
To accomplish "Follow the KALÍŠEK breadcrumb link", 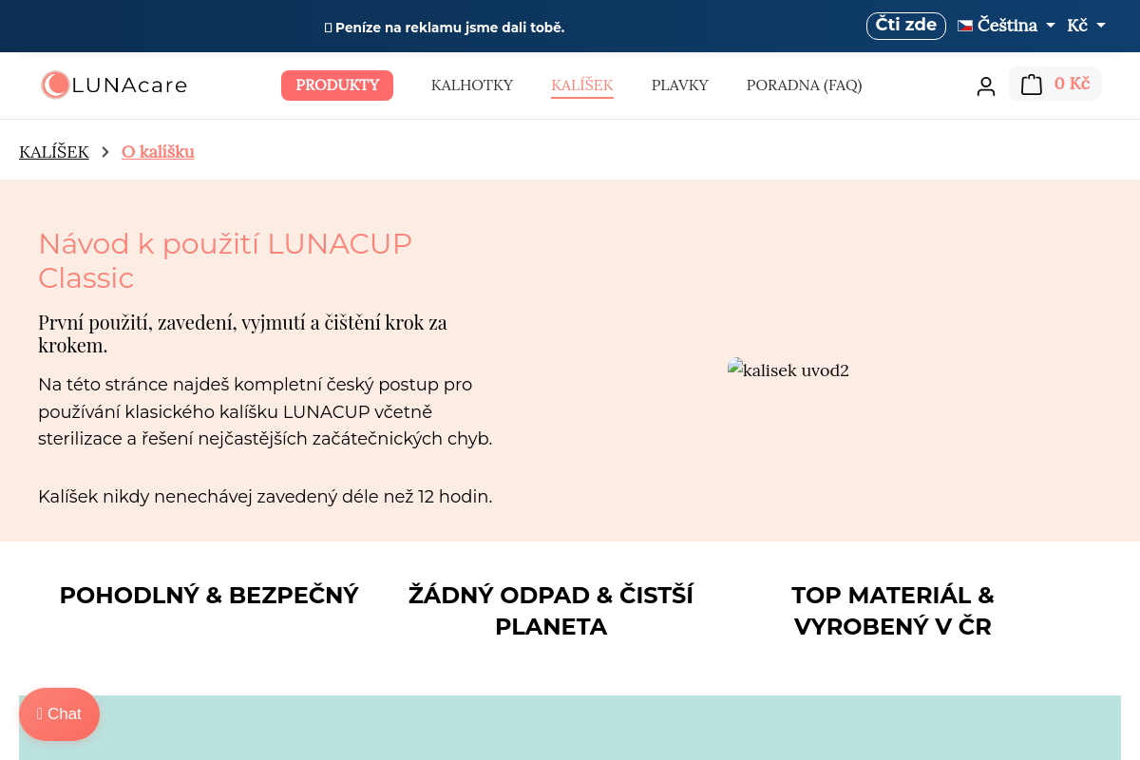I will (x=54, y=152).
